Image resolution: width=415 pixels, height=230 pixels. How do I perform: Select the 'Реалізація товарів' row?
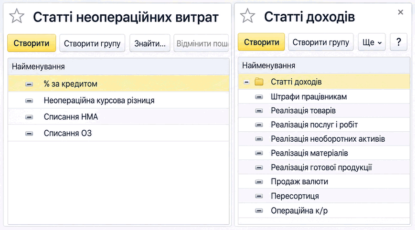(324, 111)
